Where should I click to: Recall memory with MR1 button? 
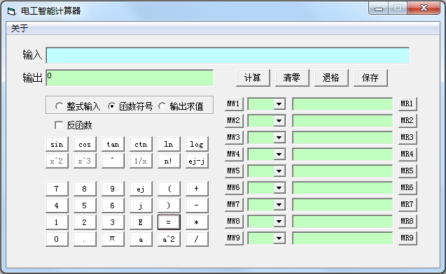pyautogui.click(x=407, y=104)
